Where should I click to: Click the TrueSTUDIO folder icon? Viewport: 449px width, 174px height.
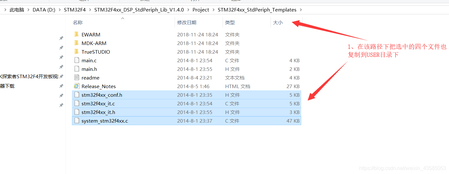pos(76,52)
